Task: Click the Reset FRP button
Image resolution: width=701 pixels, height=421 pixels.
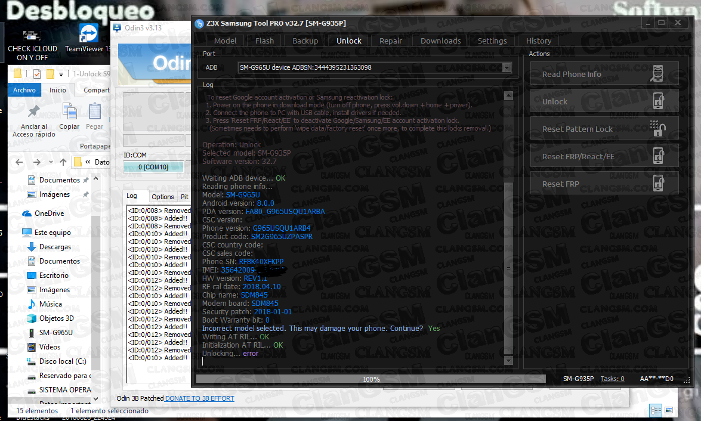Action: [x=604, y=183]
